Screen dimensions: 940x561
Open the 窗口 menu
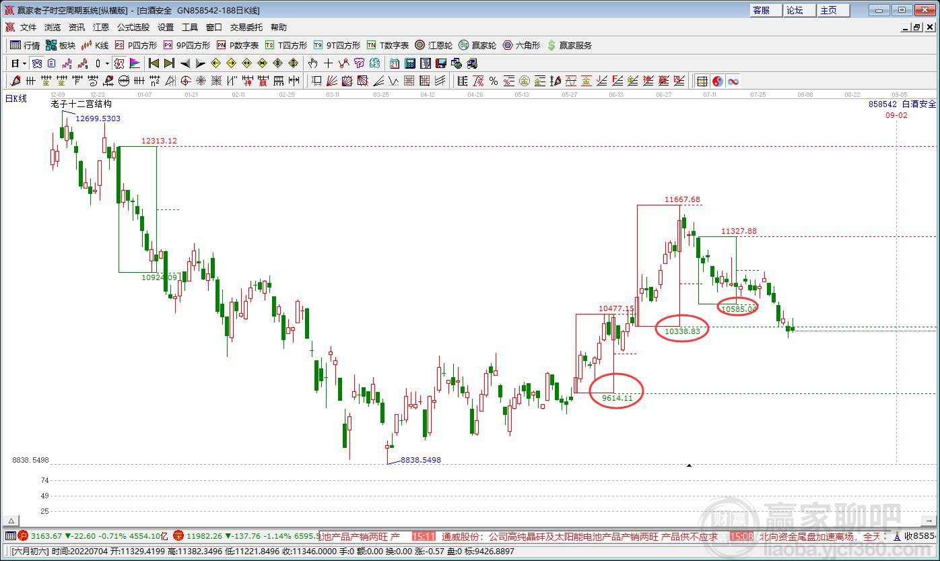214,28
